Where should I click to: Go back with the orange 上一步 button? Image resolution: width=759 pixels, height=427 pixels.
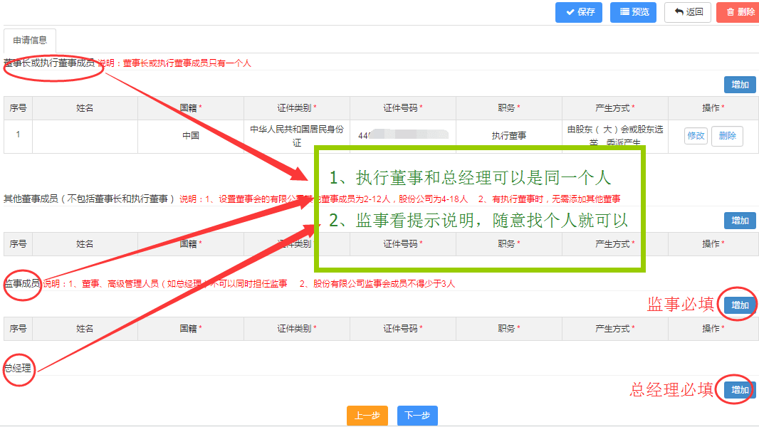pos(367,416)
